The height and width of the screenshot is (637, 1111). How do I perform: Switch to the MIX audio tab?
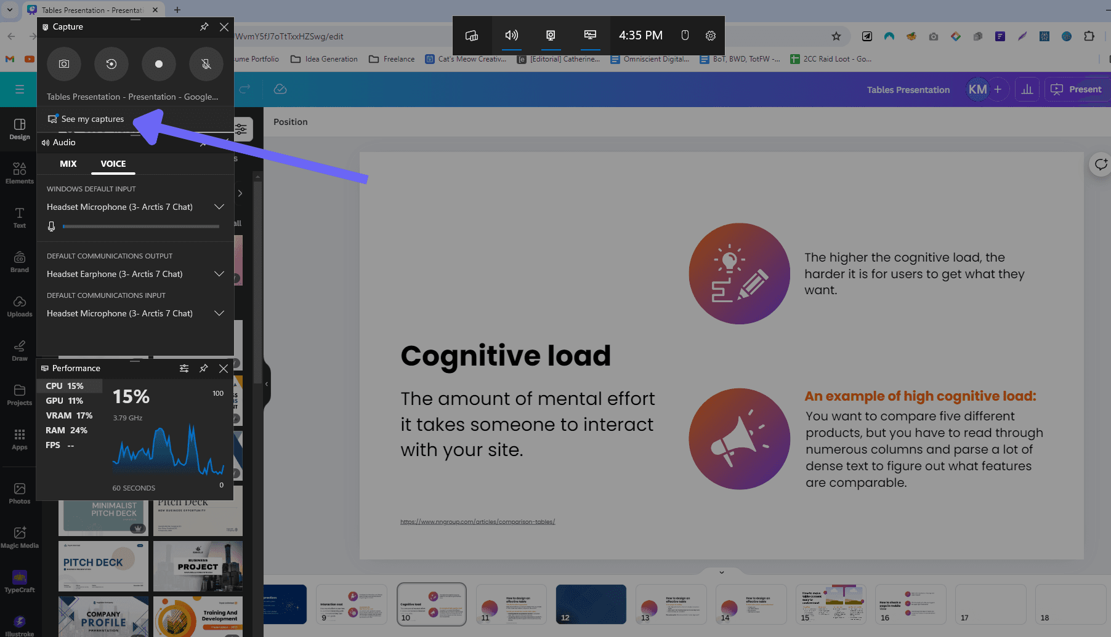[x=68, y=164]
